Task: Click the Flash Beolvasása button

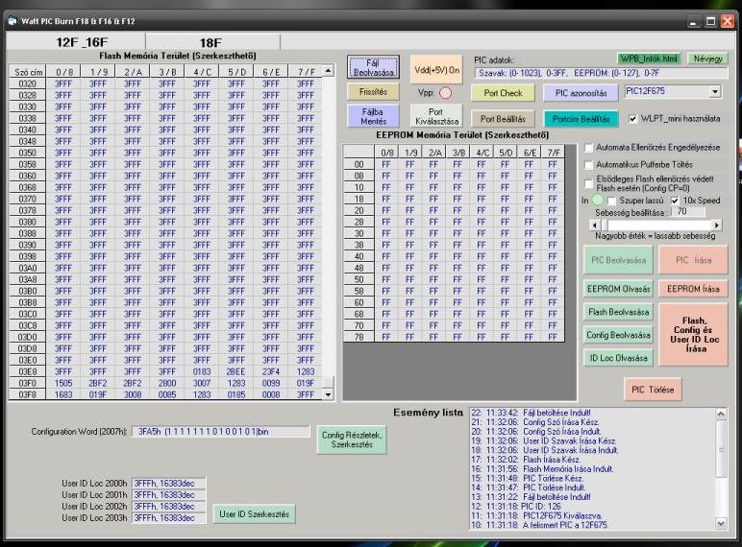Action: click(x=618, y=312)
